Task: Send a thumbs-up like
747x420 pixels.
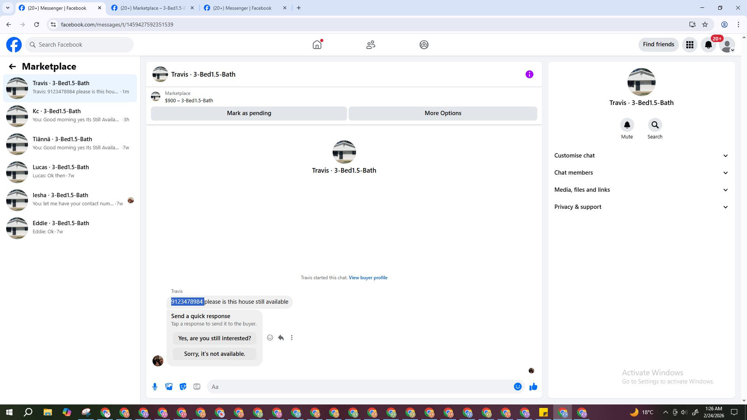Action: click(533, 387)
